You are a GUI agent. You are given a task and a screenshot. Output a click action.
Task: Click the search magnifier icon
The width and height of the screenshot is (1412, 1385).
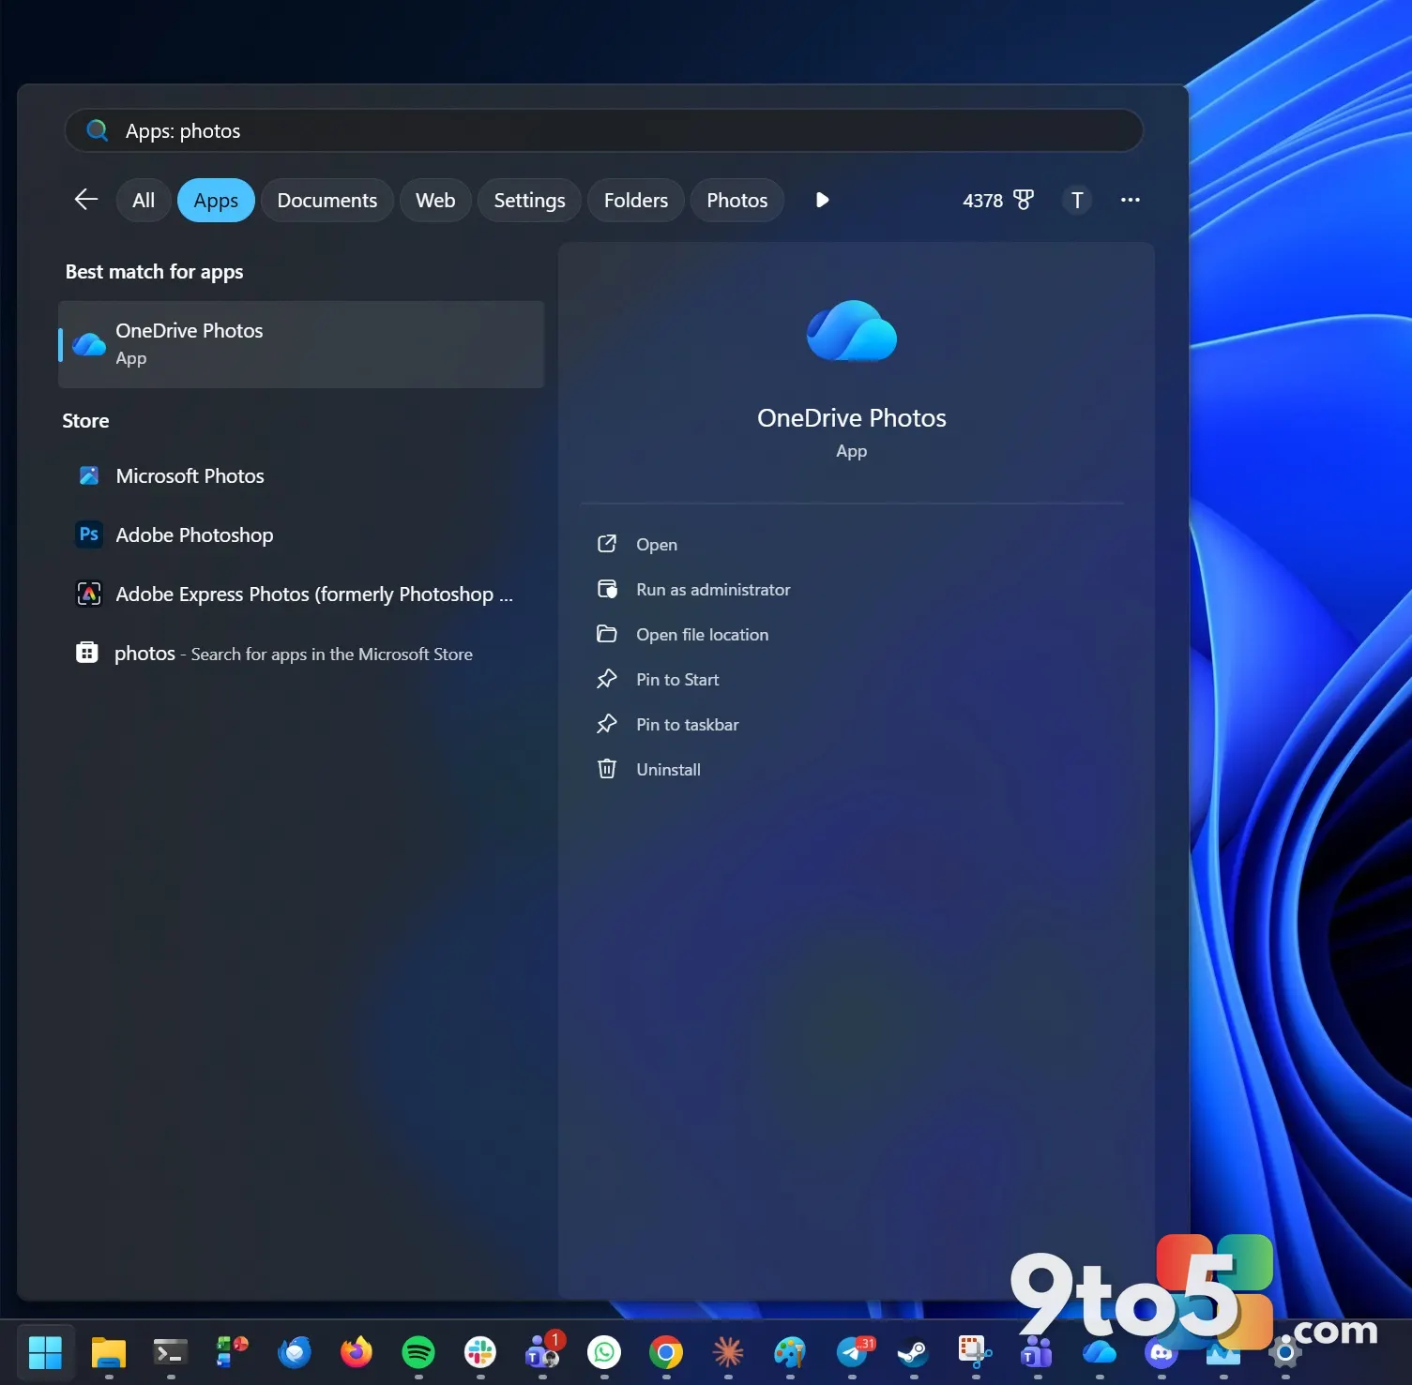point(98,130)
